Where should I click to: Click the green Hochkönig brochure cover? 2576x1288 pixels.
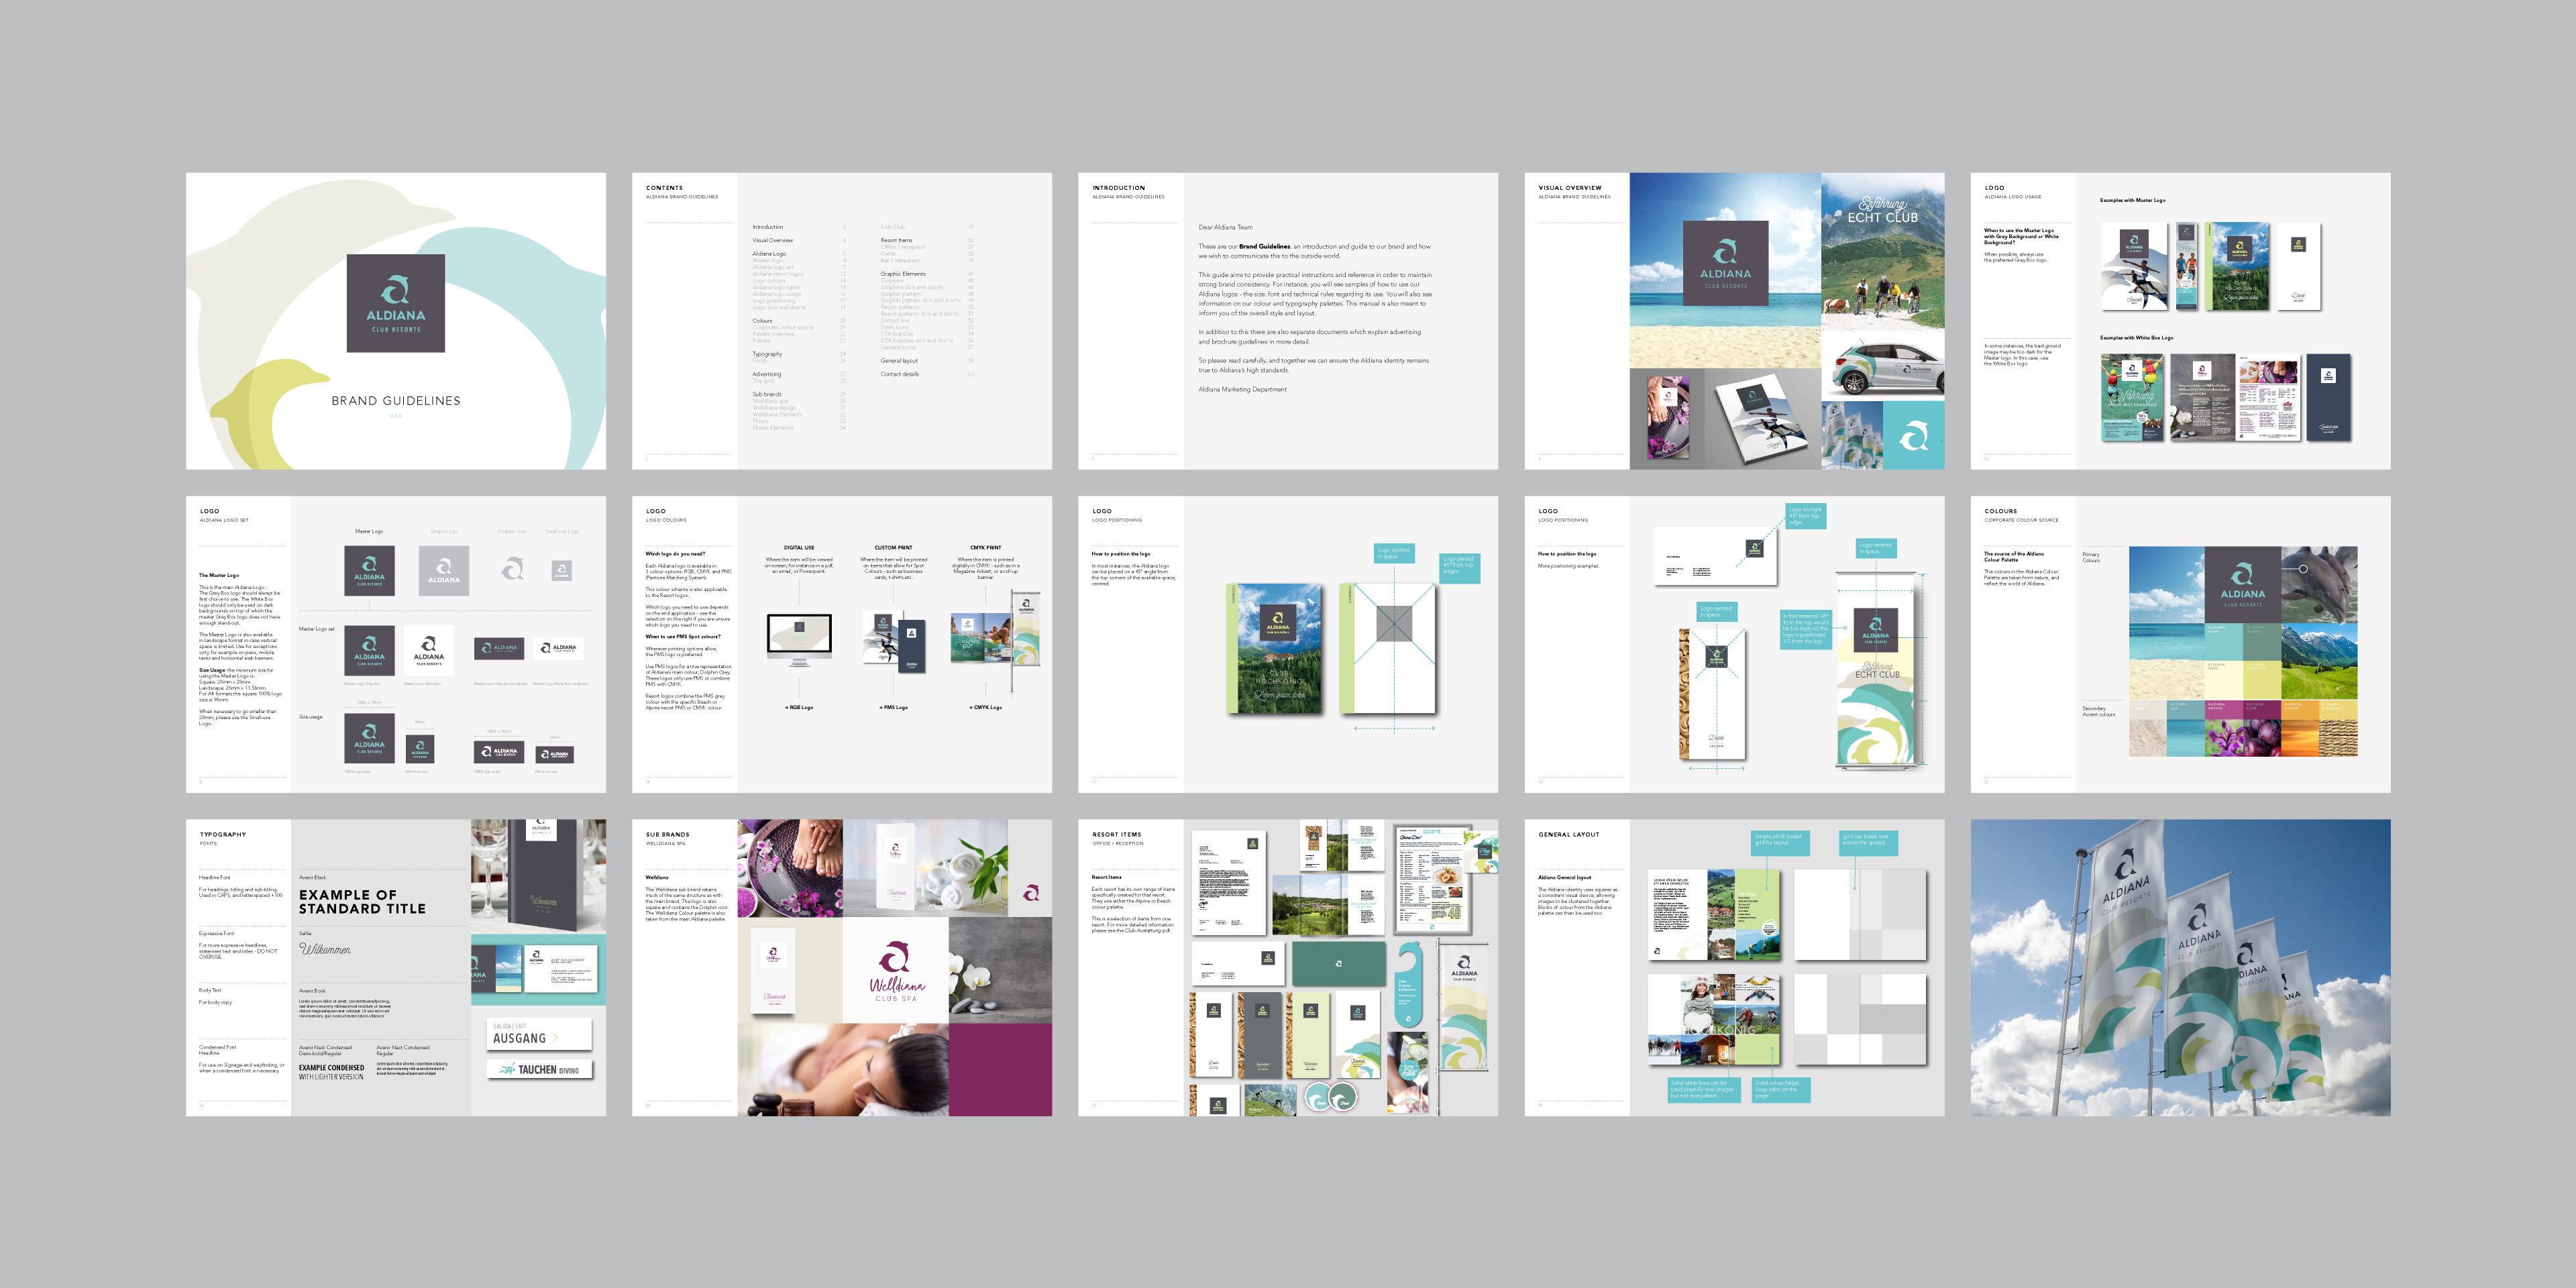[x=1275, y=648]
